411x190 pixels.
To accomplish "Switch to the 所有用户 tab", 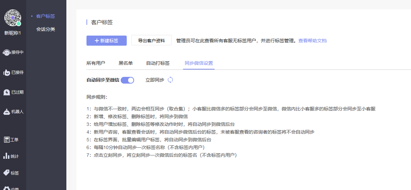I will point(96,63).
